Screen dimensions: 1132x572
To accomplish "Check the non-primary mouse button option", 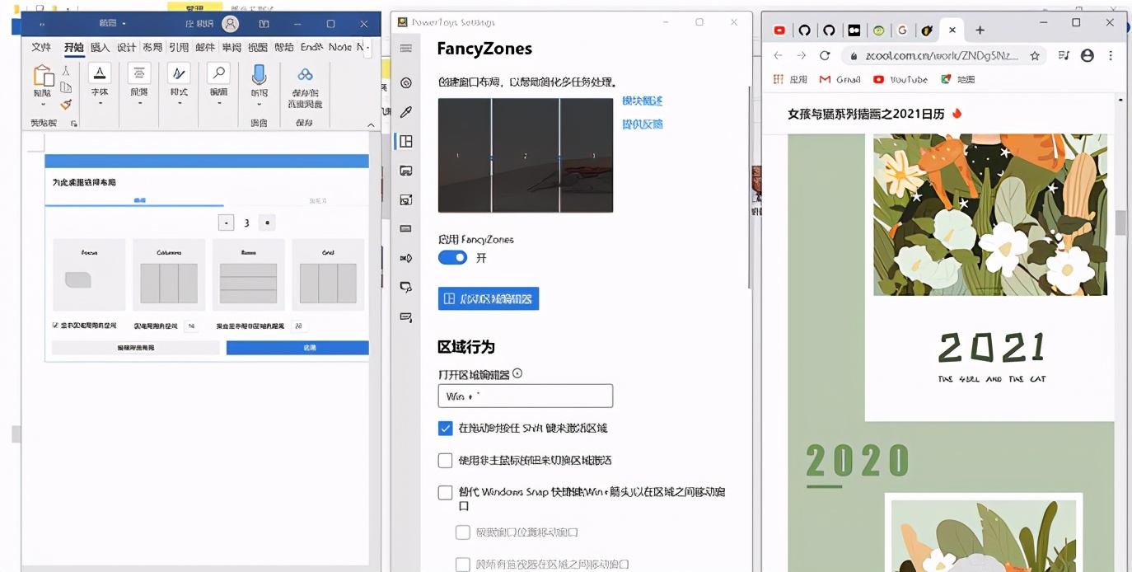I will tap(446, 461).
